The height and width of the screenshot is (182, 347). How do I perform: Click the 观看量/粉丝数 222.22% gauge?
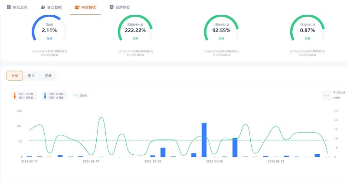(135, 31)
